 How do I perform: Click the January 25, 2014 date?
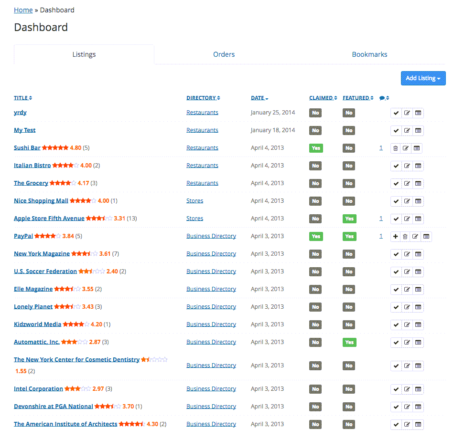pyautogui.click(x=273, y=113)
